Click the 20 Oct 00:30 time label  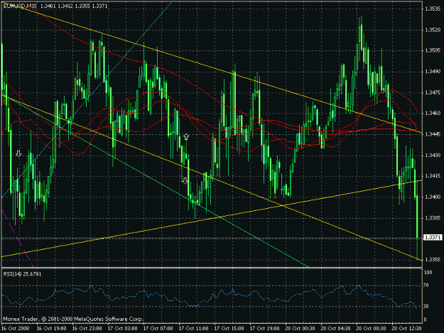pos(300,328)
